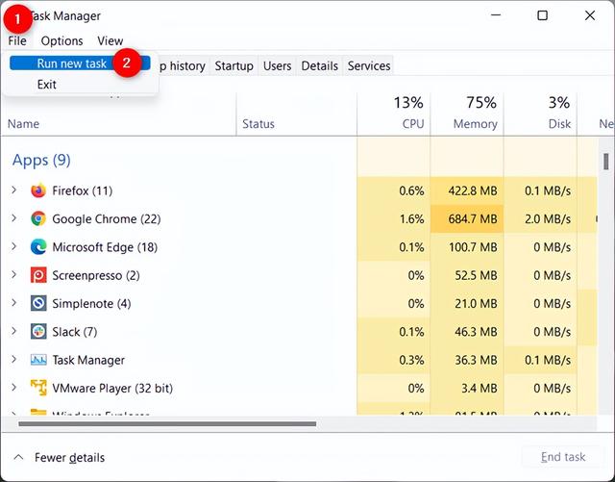Click the 3.4 MB memory cell
The image size is (615, 482).
coord(467,388)
